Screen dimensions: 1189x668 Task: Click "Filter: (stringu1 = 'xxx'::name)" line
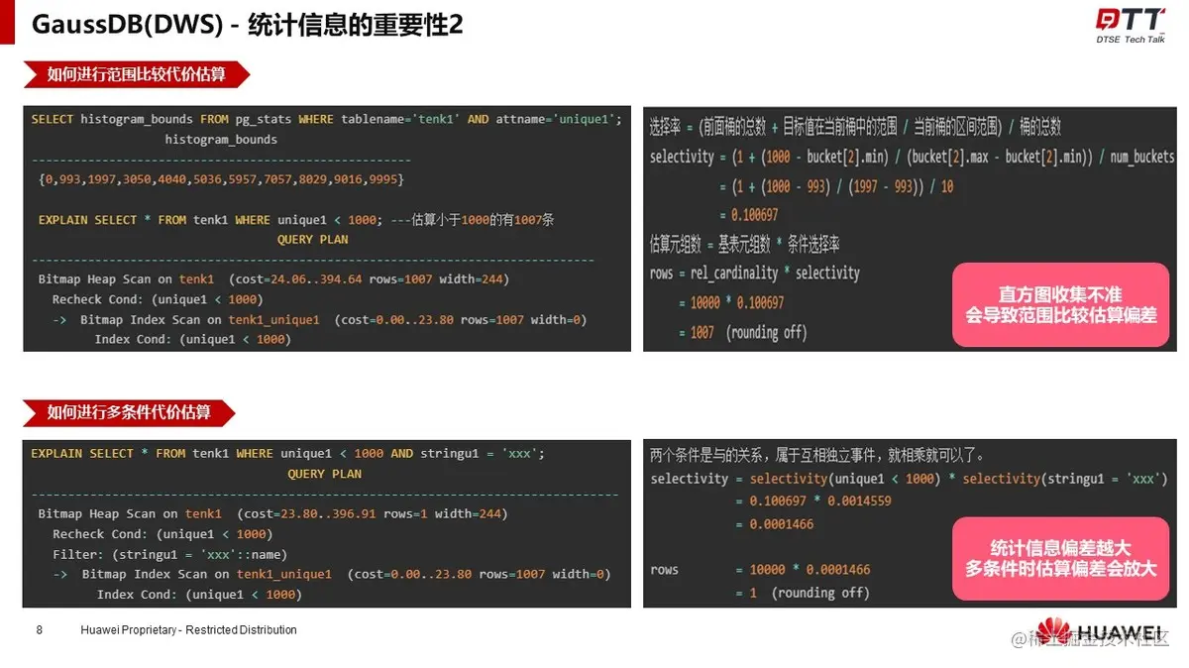tap(169, 554)
